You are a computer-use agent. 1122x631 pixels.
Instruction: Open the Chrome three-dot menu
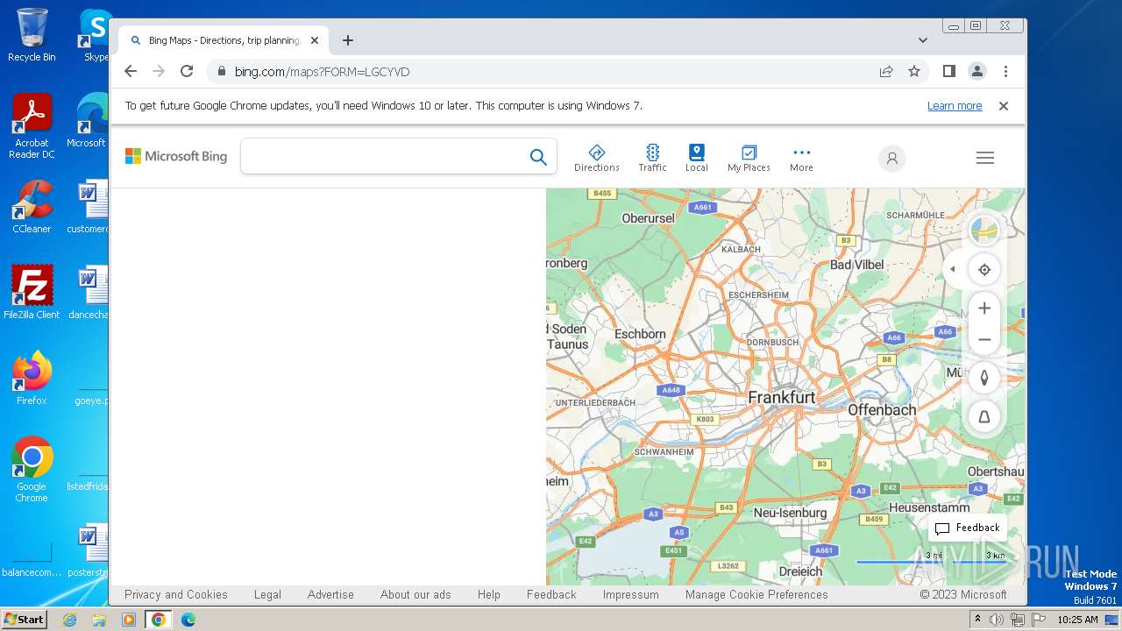[1005, 72]
